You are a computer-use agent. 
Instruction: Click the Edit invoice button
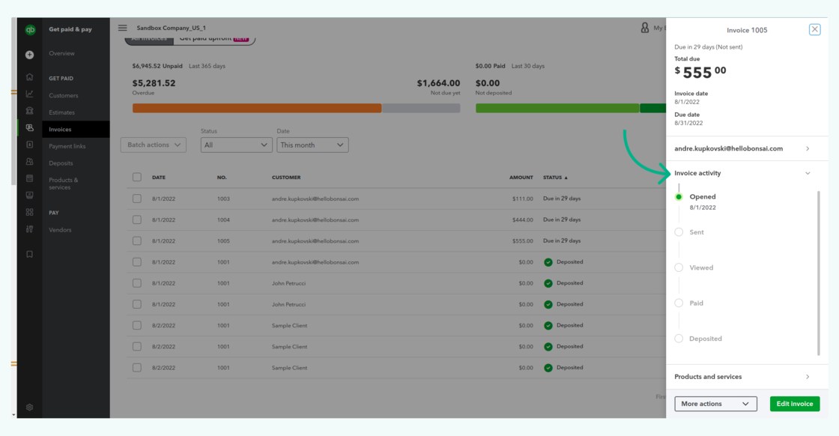(x=794, y=404)
